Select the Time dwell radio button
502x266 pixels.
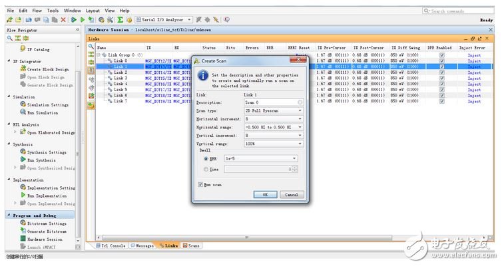click(206, 170)
